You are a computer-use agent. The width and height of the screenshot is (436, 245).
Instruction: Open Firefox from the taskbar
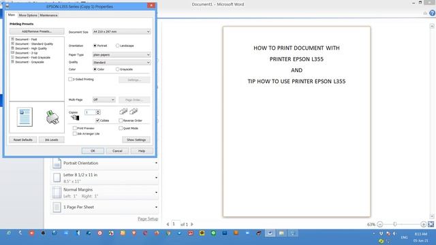click(157, 233)
